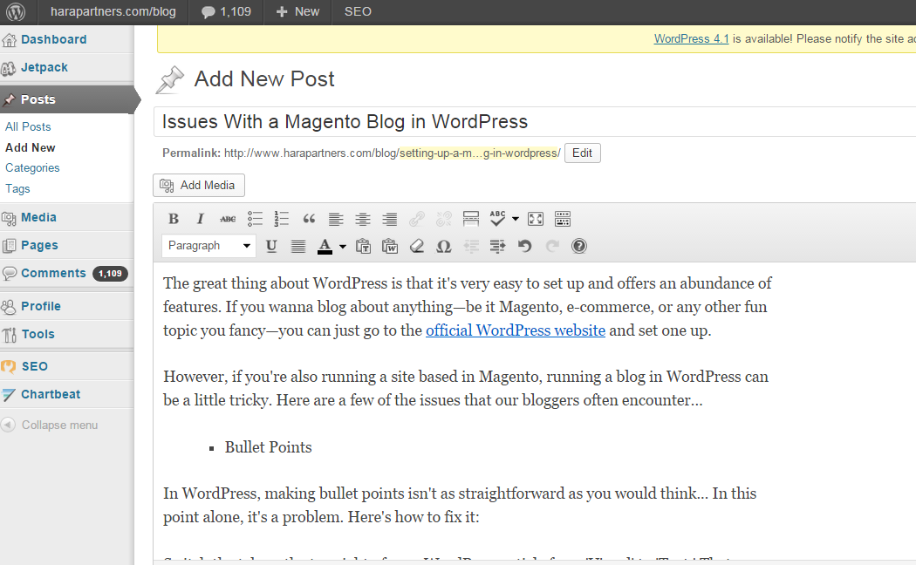Click the permalink slug text

point(480,153)
